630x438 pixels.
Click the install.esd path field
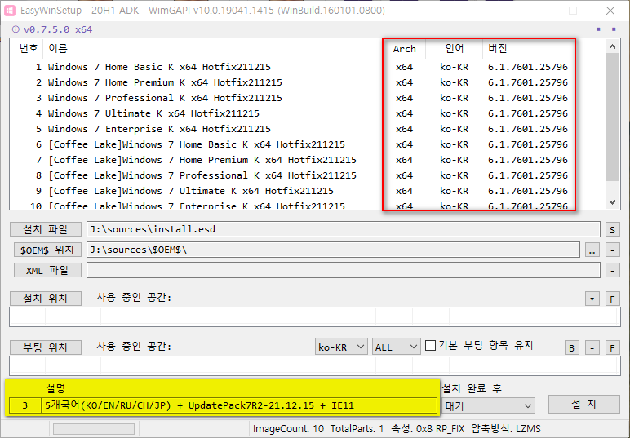pyautogui.click(x=343, y=229)
